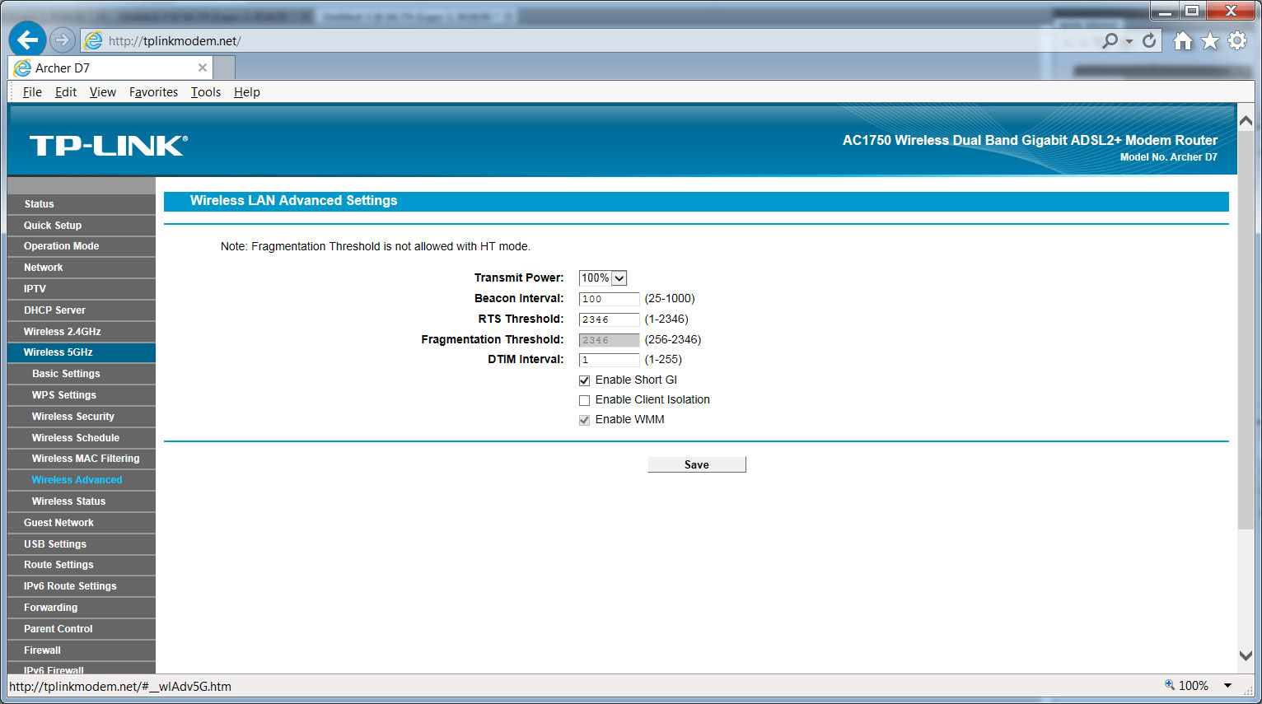Open WPS Settings submenu item
Viewport: 1262px width, 704px height.
(x=82, y=395)
